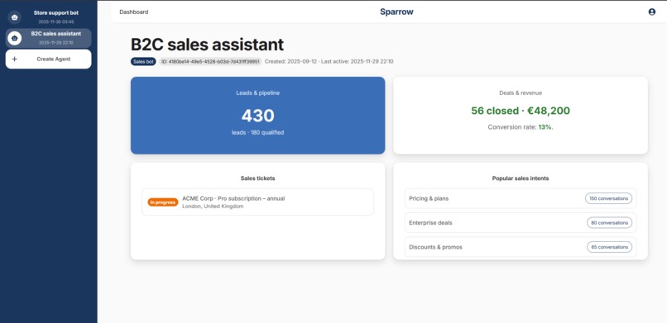
Task: Click the B2C sales assistant page heading
Action: [207, 45]
